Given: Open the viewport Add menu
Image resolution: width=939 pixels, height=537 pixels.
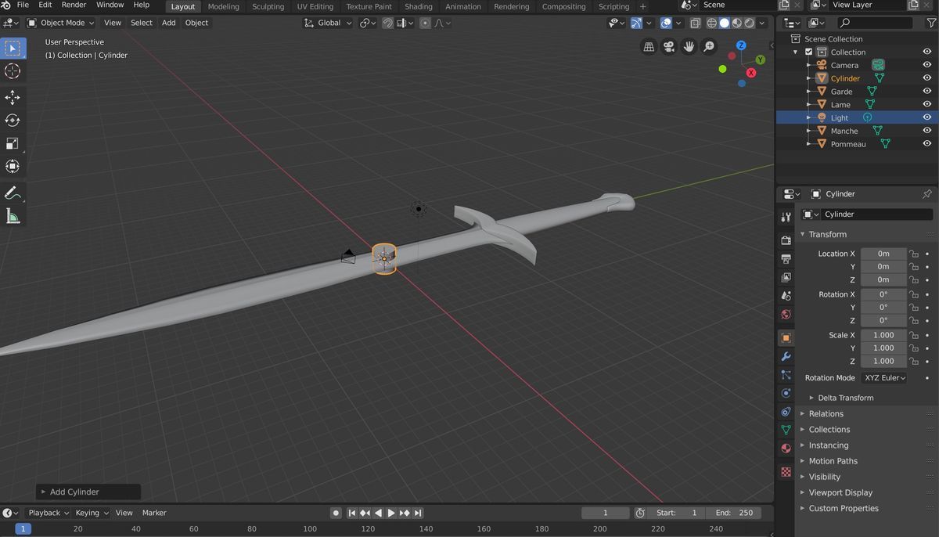Looking at the screenshot, I should click(168, 23).
